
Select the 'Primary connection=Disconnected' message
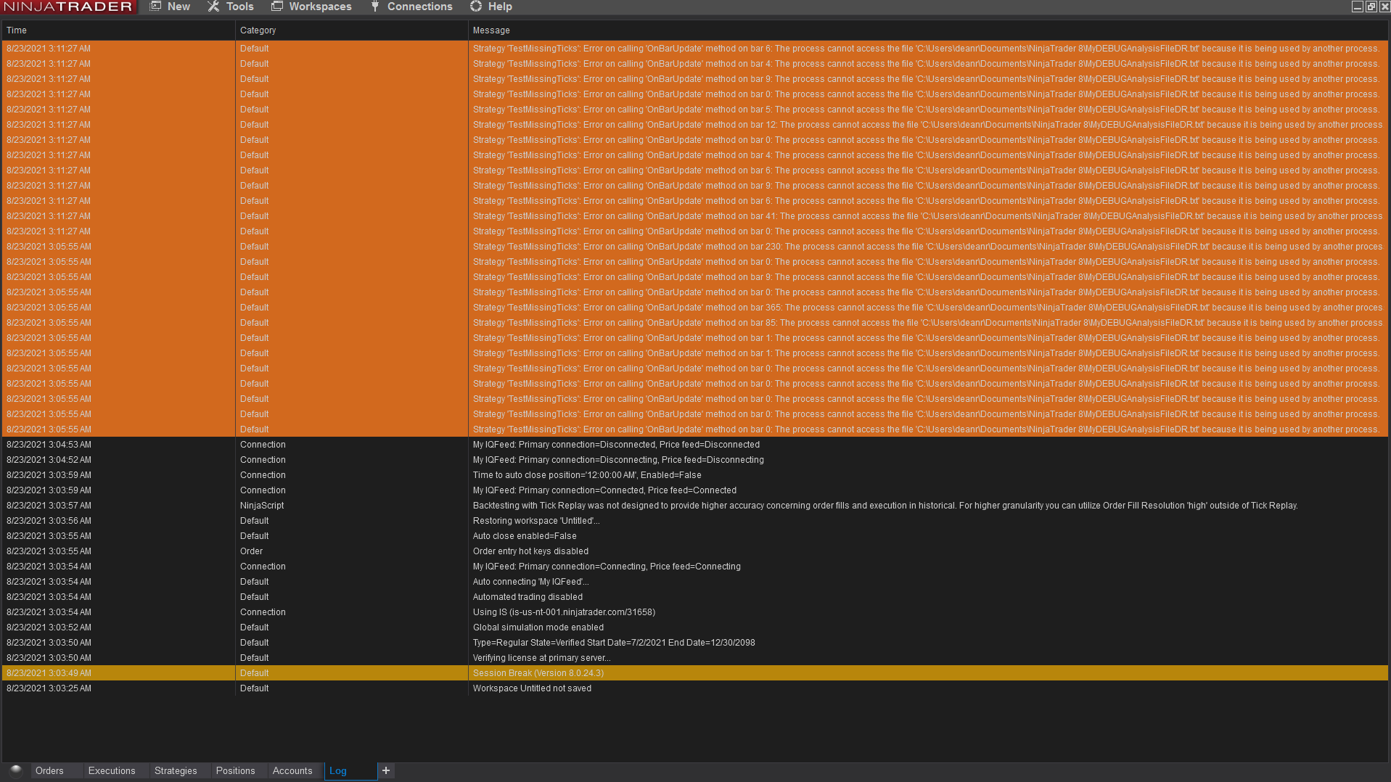coord(616,445)
